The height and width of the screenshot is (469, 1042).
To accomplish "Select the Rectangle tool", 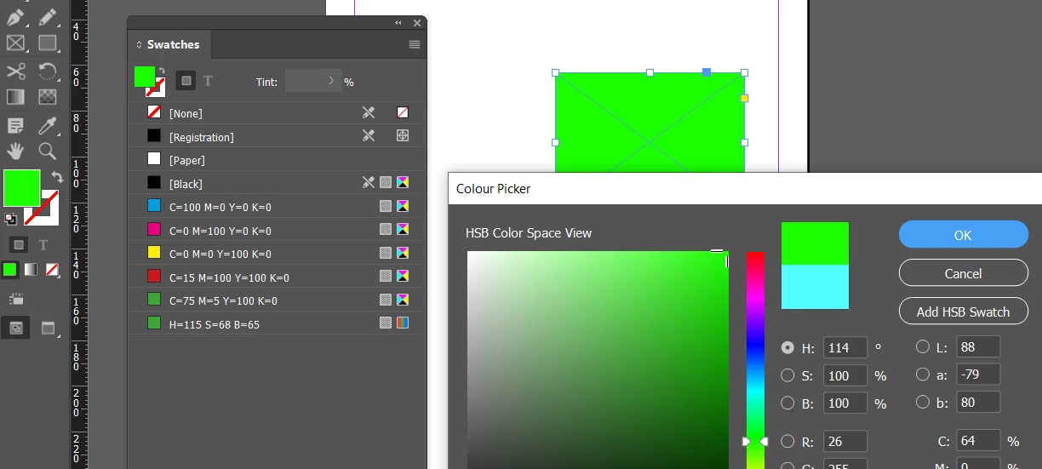I will point(48,43).
